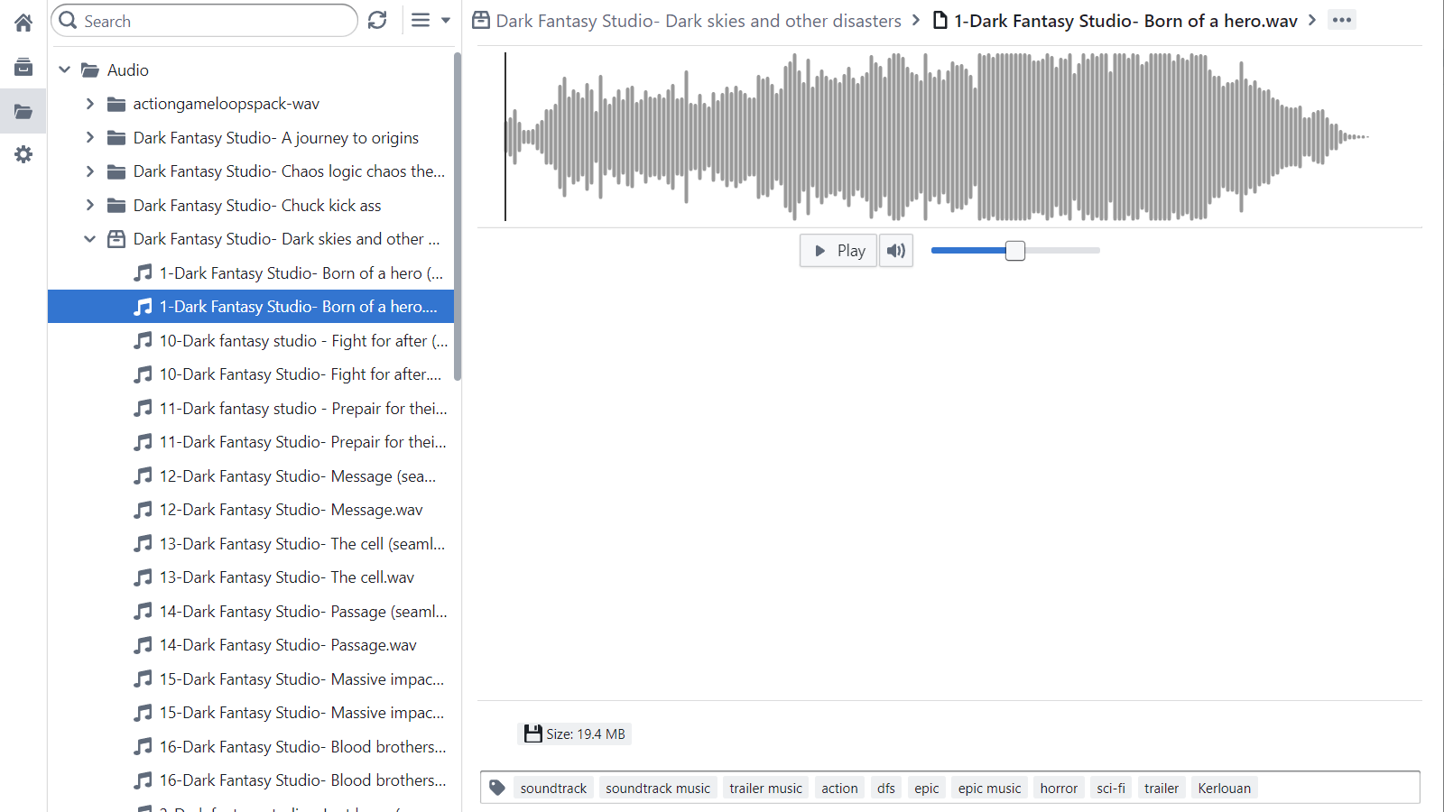Image resolution: width=1444 pixels, height=812 pixels.
Task: Click the epic tag
Action: tap(927, 788)
